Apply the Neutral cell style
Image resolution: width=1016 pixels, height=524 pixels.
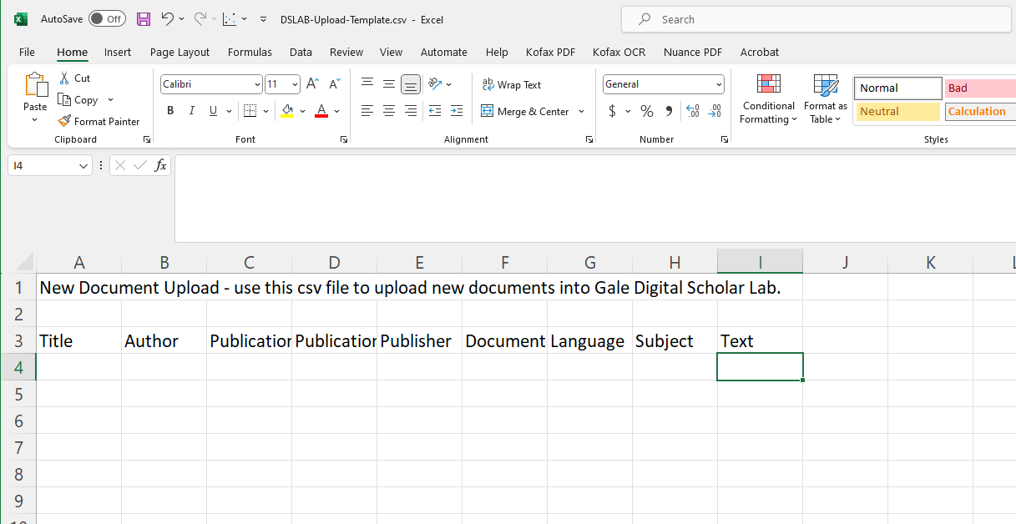tap(897, 111)
